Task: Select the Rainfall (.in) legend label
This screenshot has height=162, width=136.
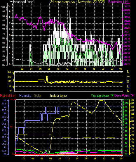Action: (8, 96)
